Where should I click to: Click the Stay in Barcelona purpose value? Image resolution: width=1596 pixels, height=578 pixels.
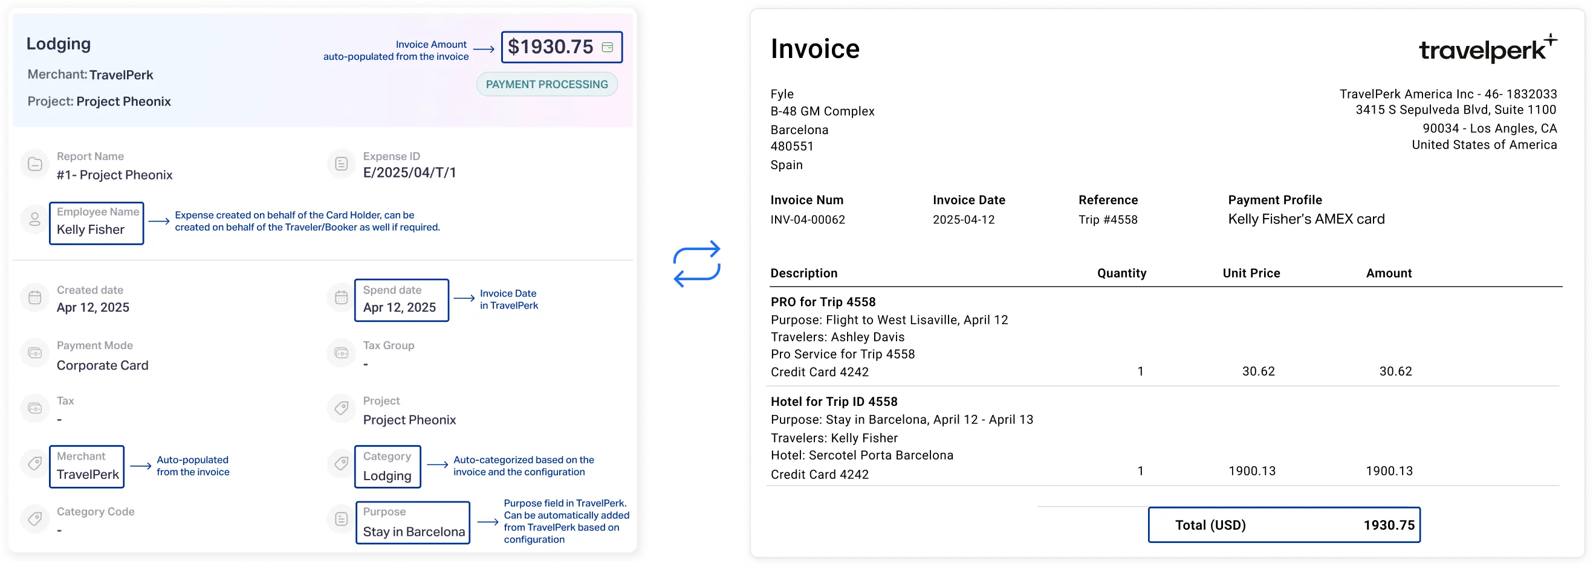tap(414, 532)
